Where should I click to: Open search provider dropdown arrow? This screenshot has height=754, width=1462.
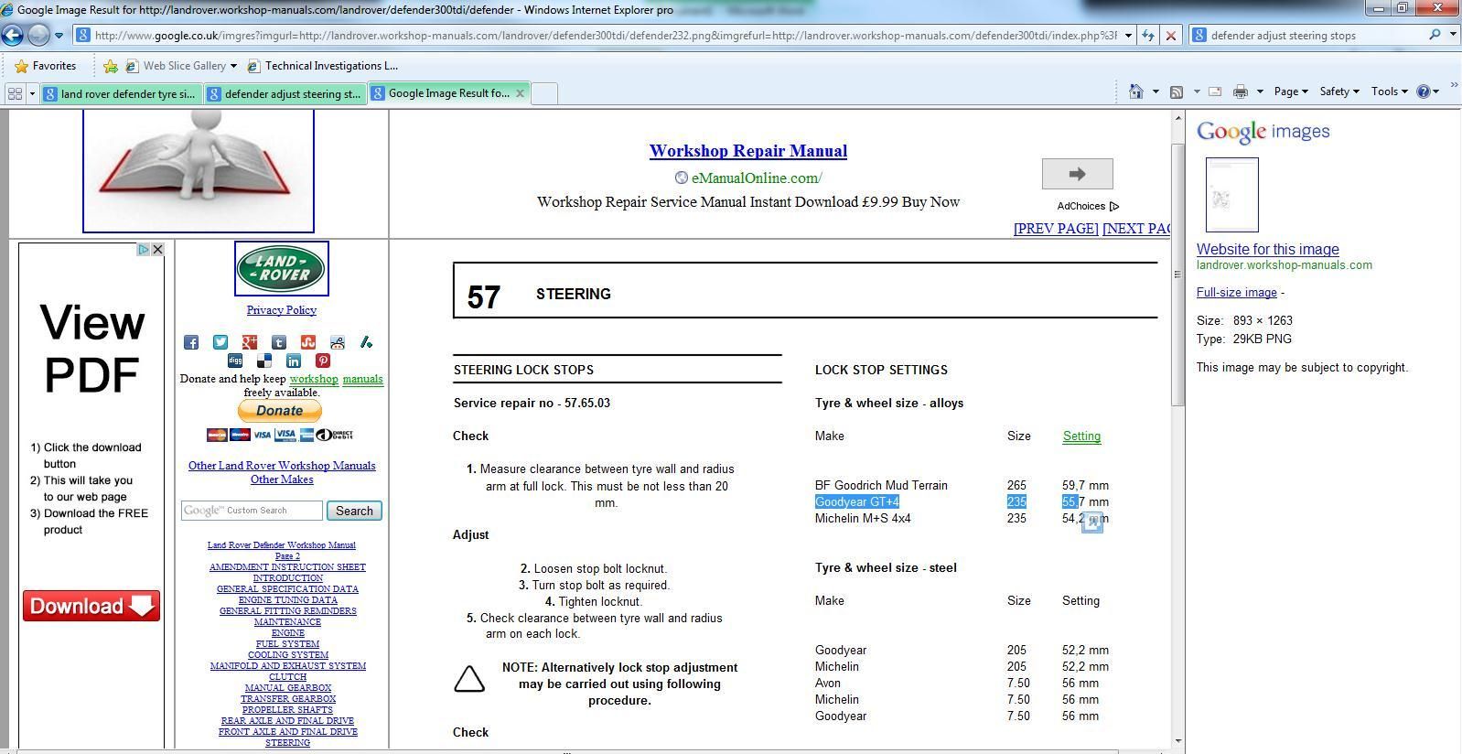pos(1452,35)
